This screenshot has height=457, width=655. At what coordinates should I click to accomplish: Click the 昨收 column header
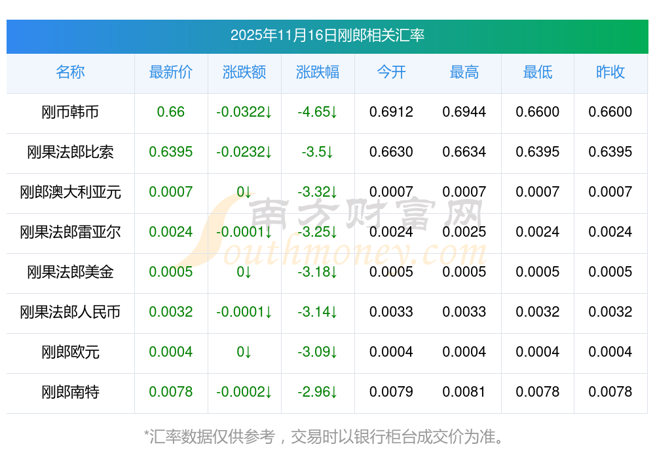[x=610, y=72]
